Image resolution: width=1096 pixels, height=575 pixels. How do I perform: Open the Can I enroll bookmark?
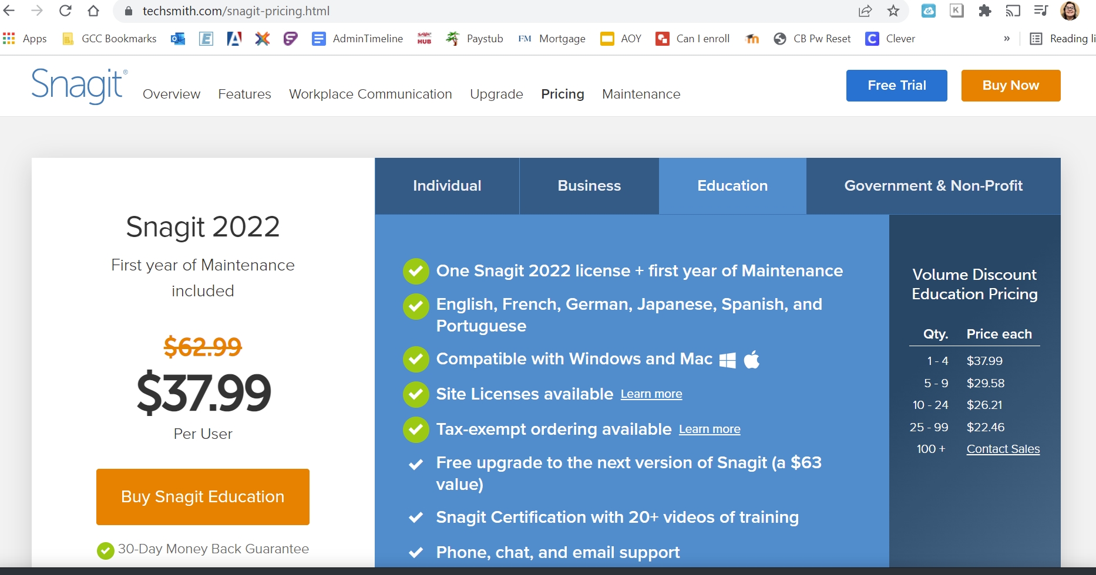tap(693, 39)
